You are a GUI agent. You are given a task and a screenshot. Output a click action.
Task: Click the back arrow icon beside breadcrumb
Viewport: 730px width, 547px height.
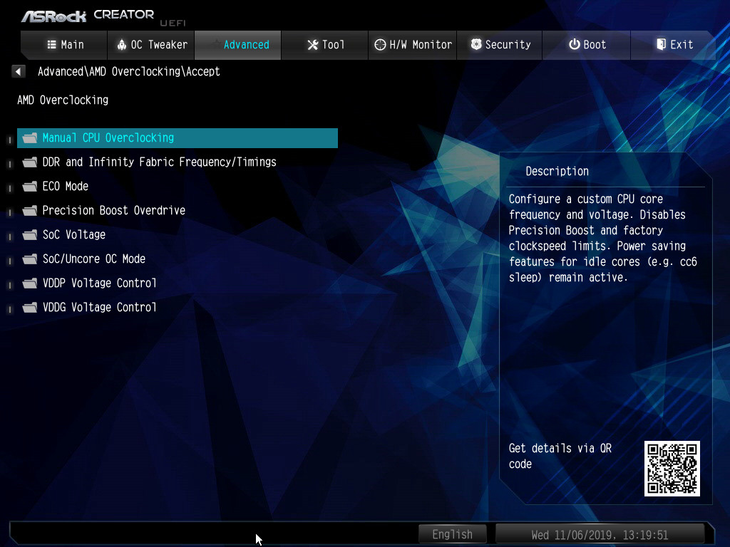(x=19, y=71)
